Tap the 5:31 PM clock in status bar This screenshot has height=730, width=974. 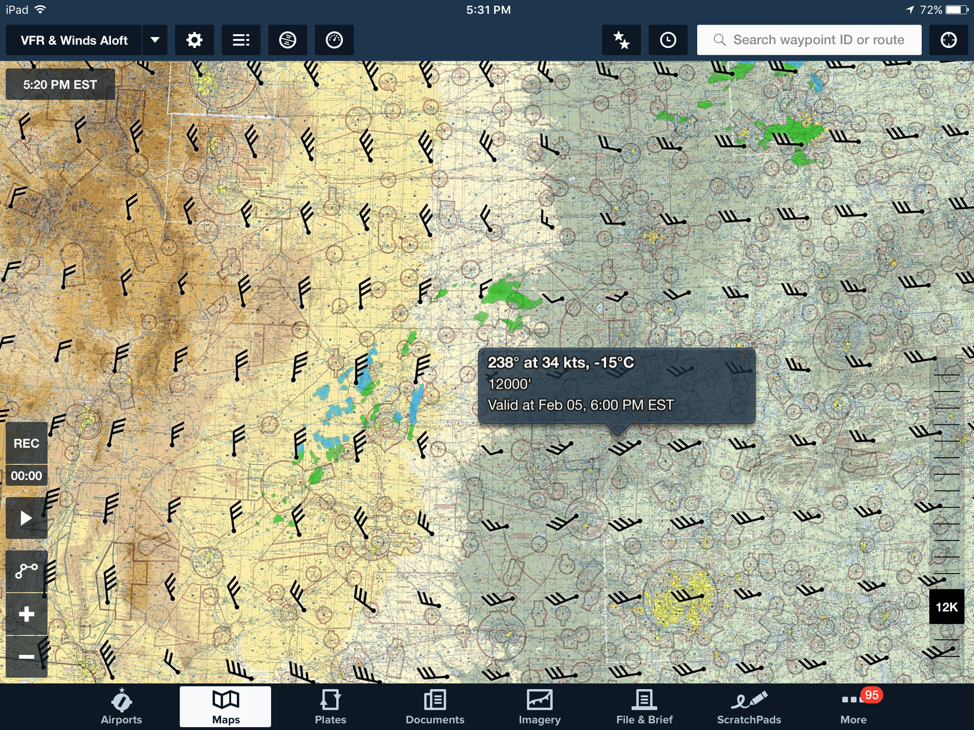(488, 10)
